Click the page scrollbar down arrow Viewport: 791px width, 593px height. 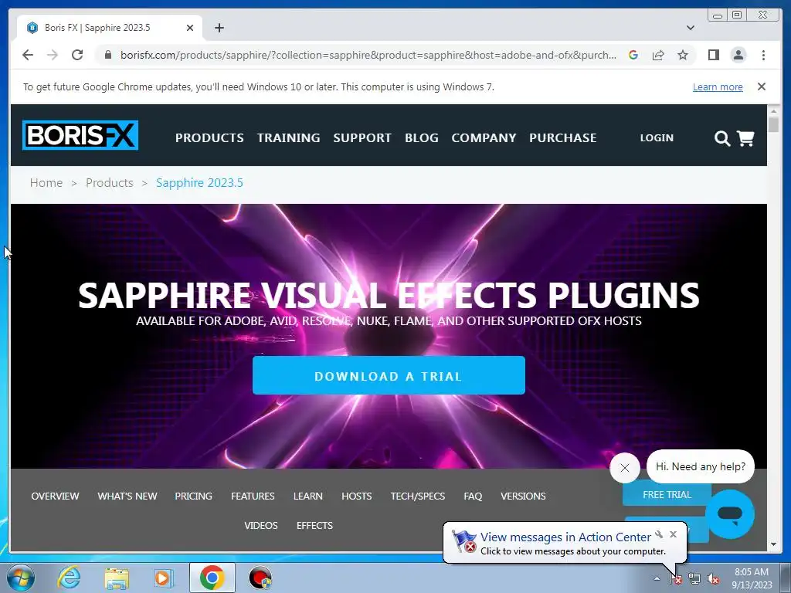[x=774, y=544]
